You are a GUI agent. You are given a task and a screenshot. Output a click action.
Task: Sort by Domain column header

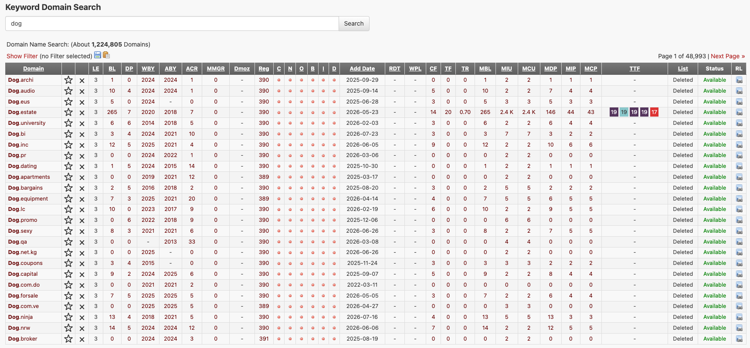click(x=34, y=69)
